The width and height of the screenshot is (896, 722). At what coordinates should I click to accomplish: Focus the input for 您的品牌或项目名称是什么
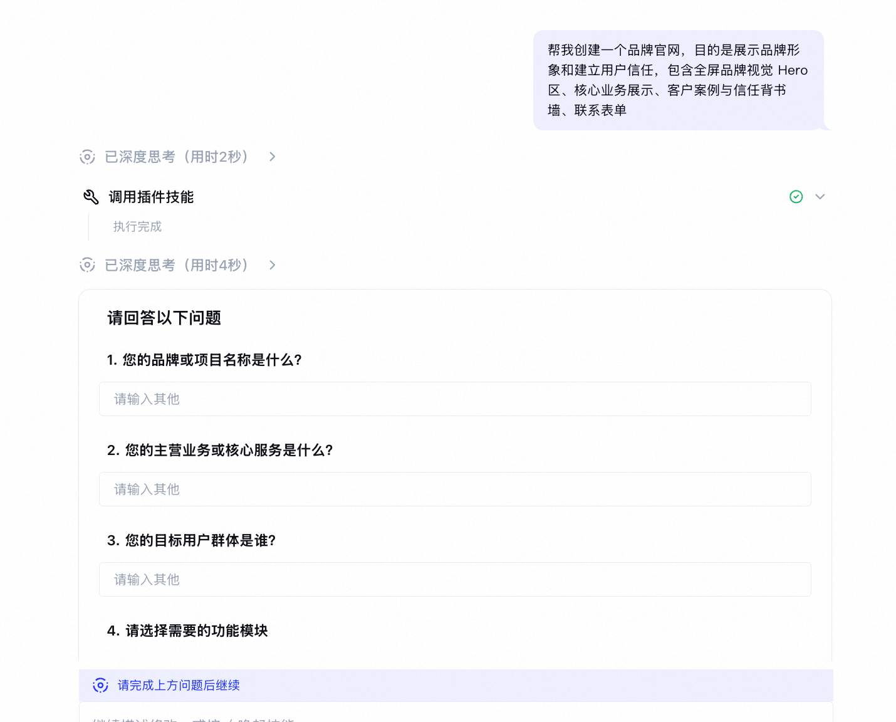pos(455,399)
